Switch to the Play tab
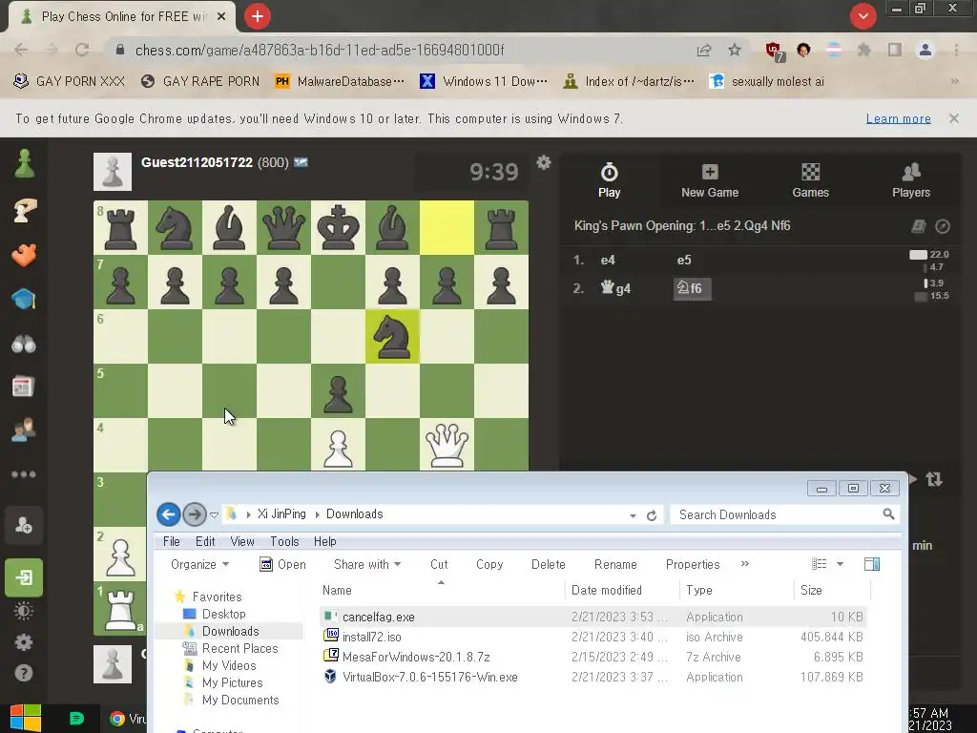Image resolution: width=977 pixels, height=733 pixels. 610,180
